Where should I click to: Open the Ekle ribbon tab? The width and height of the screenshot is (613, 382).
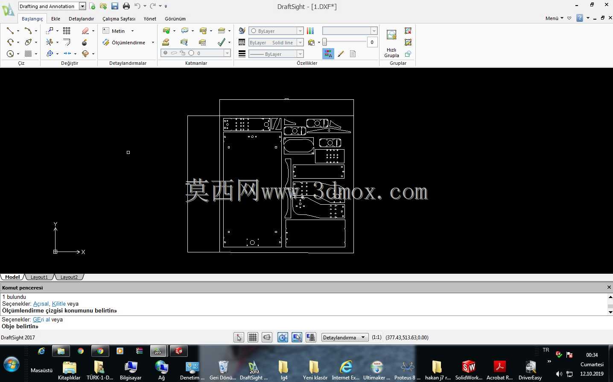tap(55, 19)
